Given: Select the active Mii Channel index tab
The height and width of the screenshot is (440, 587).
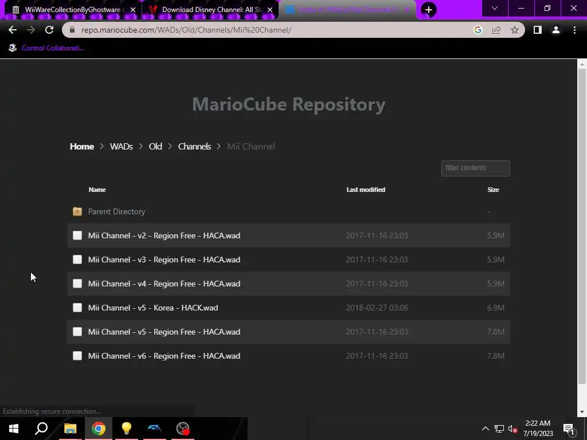Looking at the screenshot, I should tap(346, 10).
